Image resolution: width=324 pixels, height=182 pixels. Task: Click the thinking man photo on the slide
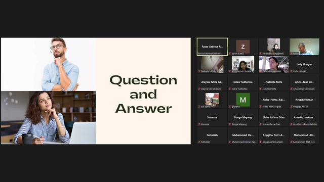click(49, 64)
